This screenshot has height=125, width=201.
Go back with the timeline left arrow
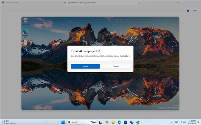pos(4,11)
